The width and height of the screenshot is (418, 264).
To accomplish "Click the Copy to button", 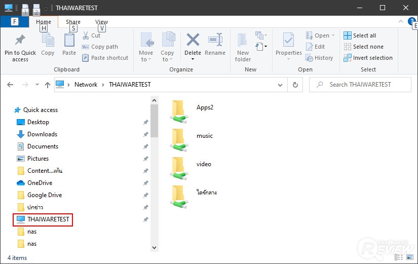I will coord(167,48).
